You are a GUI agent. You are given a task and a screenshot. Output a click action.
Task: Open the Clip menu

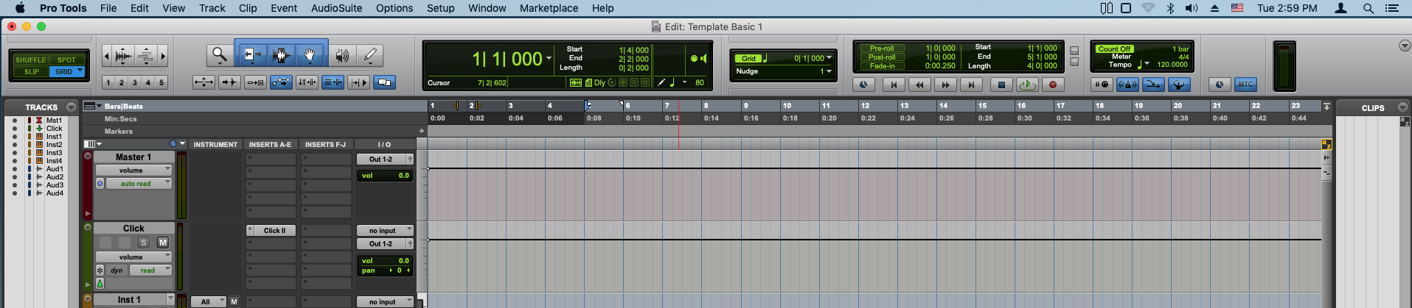pyautogui.click(x=248, y=8)
